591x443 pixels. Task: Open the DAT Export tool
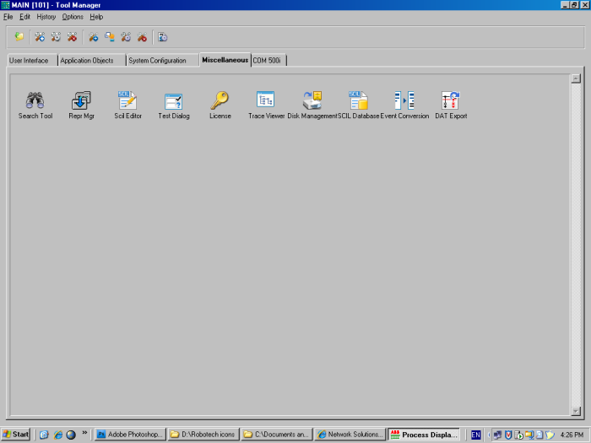click(x=451, y=101)
